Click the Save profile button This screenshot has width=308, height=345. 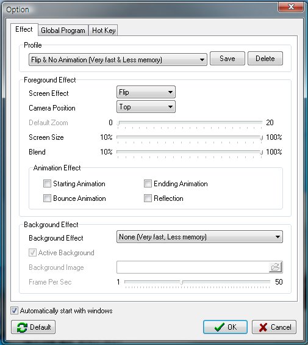[x=227, y=58]
